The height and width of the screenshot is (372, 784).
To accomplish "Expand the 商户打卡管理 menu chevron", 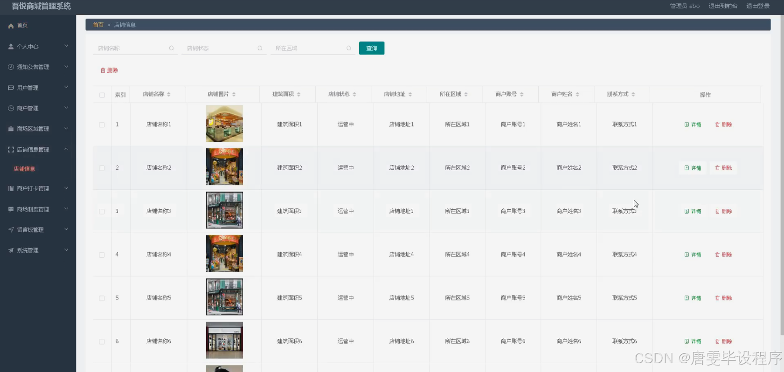I will [66, 188].
